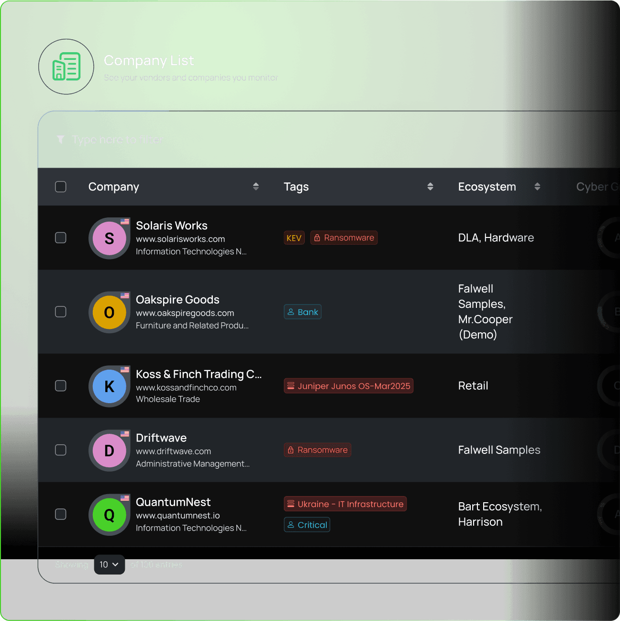Sort by the Tags column arrows
Image resolution: width=620 pixels, height=621 pixels.
[431, 187]
